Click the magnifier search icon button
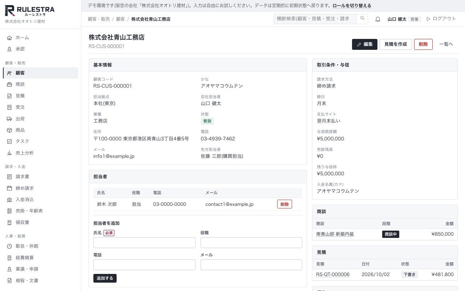This screenshot has width=465, height=291. [362, 19]
